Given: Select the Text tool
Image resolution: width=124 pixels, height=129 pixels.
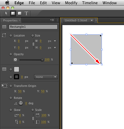Looking at the screenshot, I should point(26,13).
